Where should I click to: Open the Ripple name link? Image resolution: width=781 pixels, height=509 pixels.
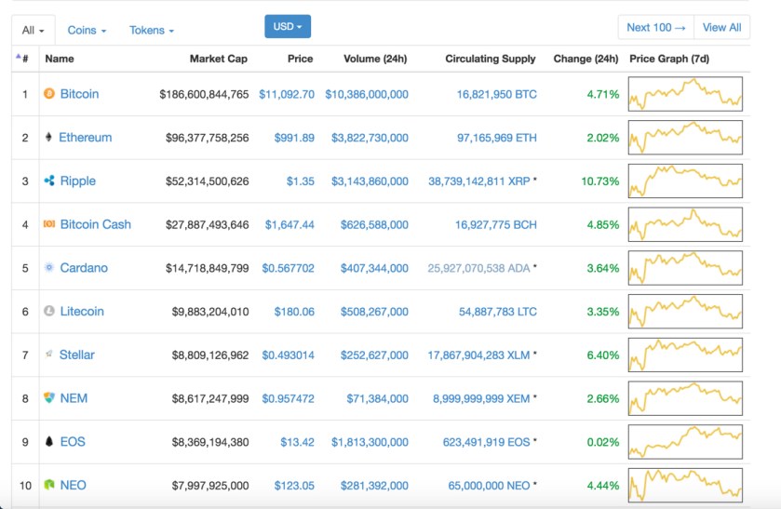[77, 181]
